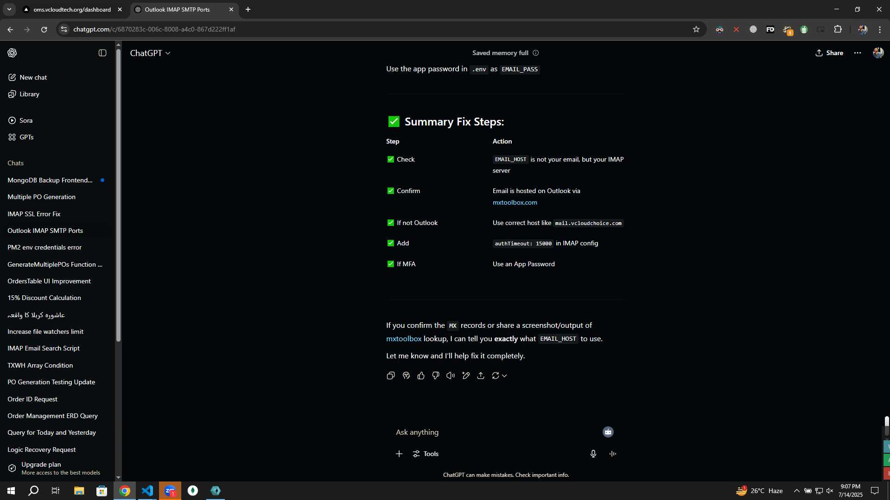Start voice mode with waveform icon

(613, 454)
